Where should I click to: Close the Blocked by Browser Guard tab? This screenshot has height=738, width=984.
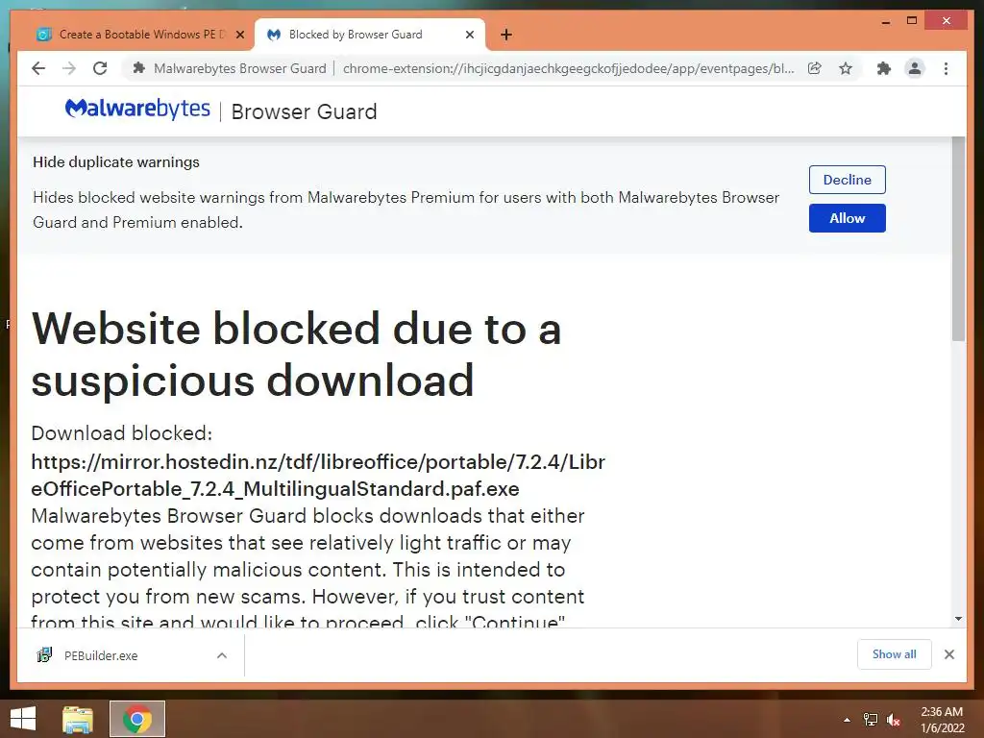[x=469, y=35]
